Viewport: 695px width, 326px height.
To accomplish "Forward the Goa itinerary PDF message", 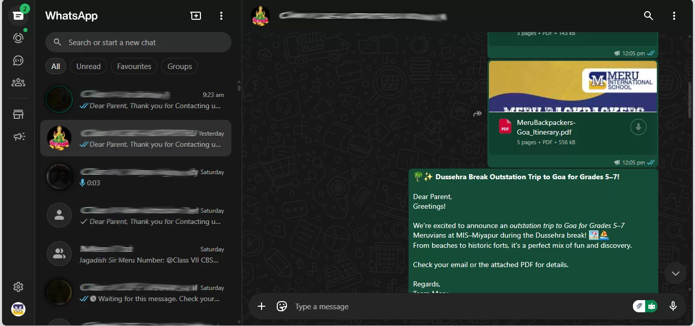I will [477, 114].
